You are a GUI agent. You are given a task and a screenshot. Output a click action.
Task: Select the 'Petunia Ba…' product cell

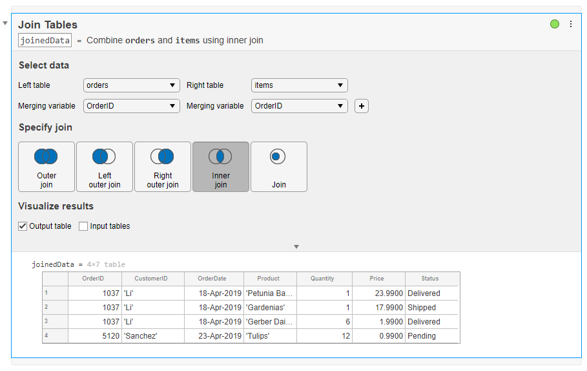point(270,293)
